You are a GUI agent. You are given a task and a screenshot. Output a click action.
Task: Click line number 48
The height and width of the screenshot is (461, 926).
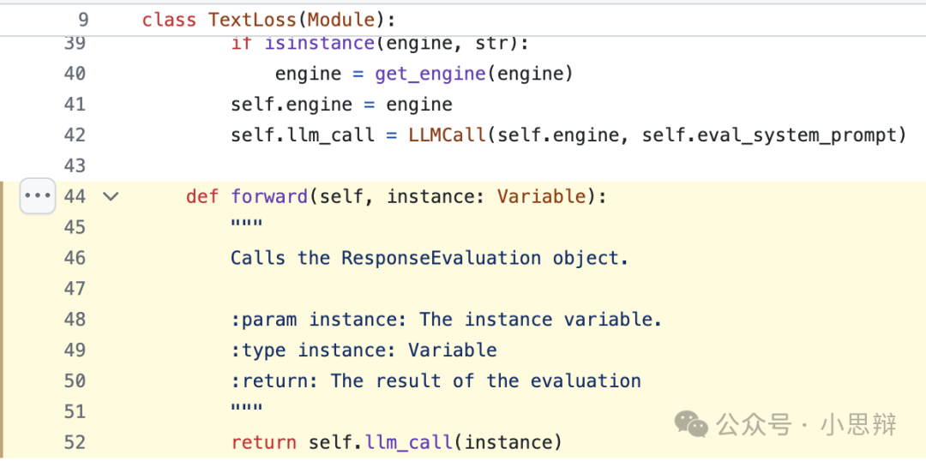click(x=75, y=320)
